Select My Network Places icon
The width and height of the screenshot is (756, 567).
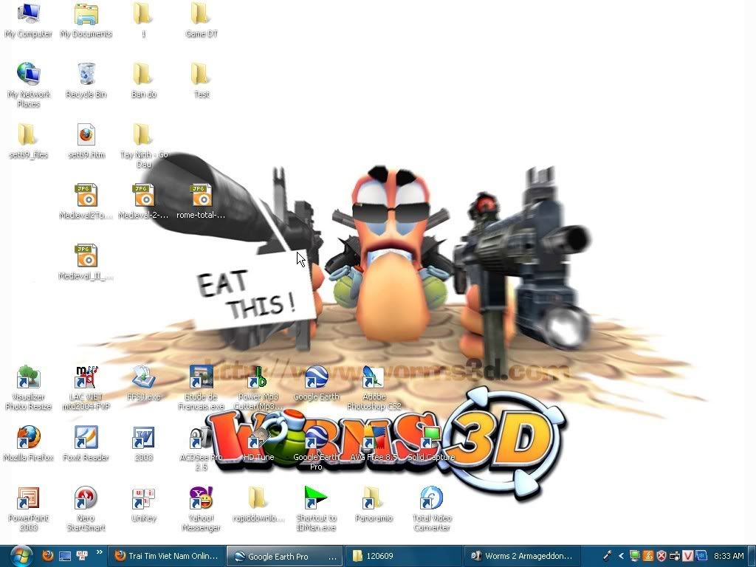(x=28, y=86)
